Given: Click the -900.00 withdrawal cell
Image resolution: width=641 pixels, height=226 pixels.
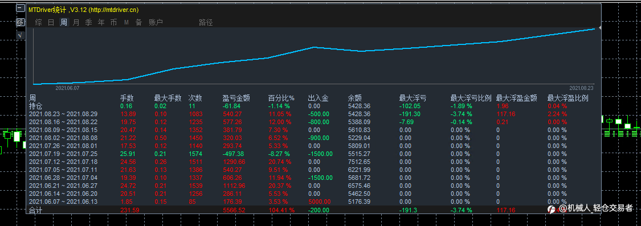Looking at the screenshot, I should click(x=319, y=138).
